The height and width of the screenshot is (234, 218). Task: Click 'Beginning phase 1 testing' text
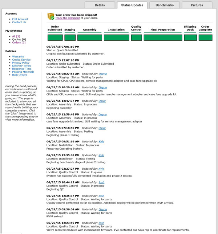[x=63, y=135]
